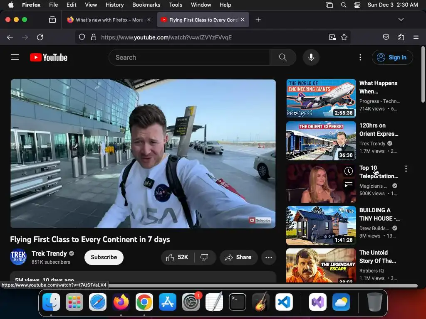426x319 pixels.
Task: Open the Tools menu
Action: [176, 5]
